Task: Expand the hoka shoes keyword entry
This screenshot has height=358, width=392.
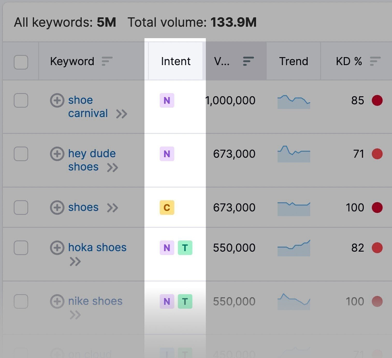Action: pos(57,247)
